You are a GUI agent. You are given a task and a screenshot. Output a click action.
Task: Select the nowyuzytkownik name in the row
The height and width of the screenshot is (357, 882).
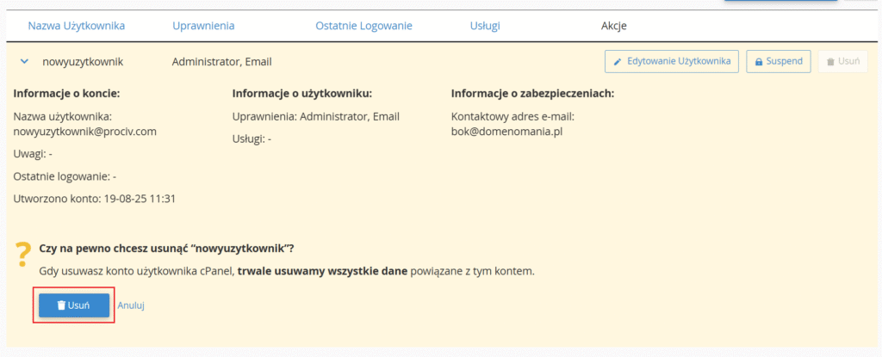tap(83, 62)
